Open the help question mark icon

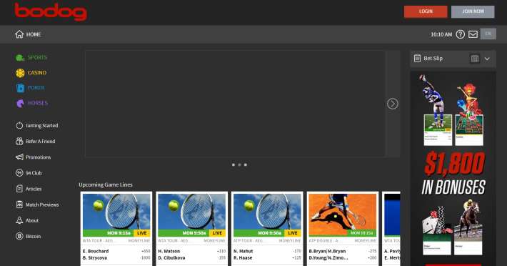click(460, 34)
